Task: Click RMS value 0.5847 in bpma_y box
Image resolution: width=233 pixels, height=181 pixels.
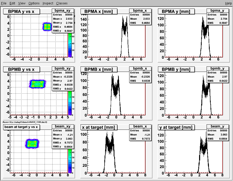Action: pos(223,23)
